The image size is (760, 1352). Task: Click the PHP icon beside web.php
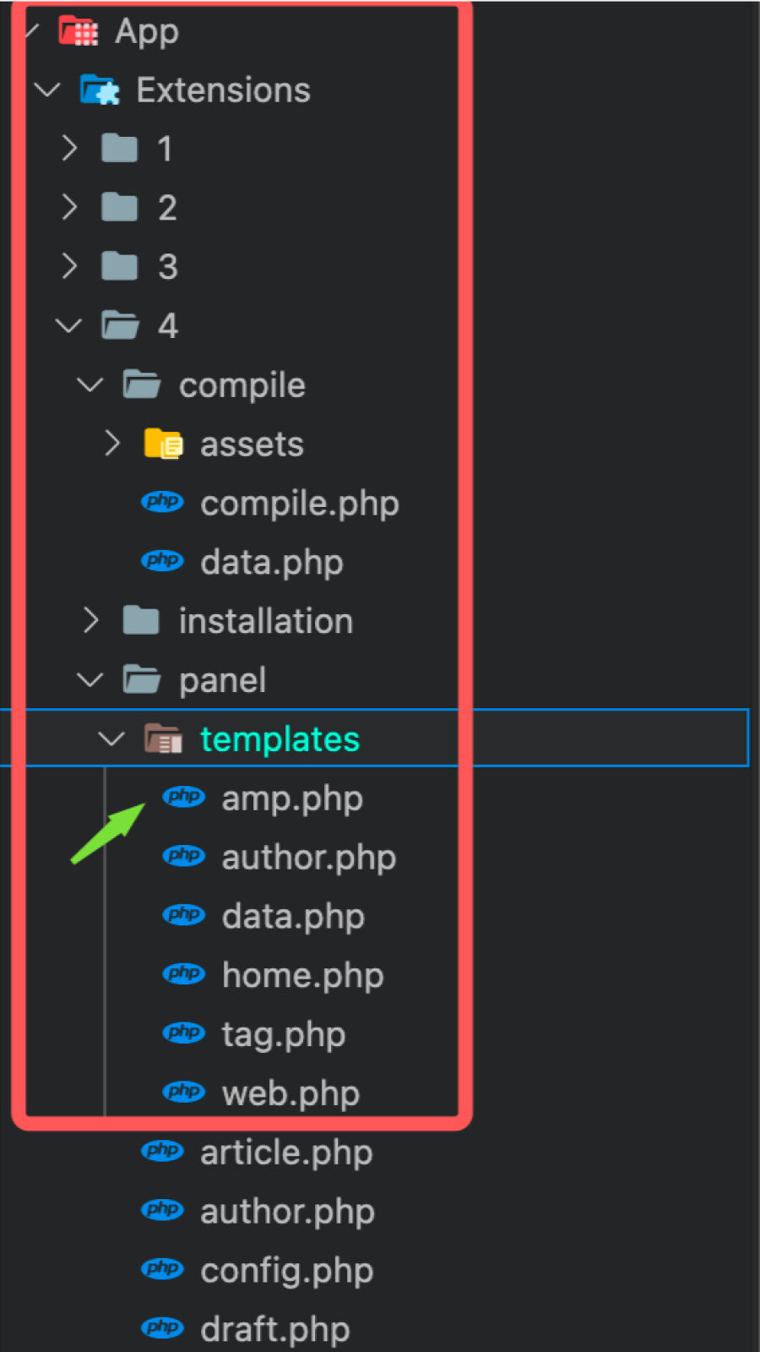(183, 1092)
